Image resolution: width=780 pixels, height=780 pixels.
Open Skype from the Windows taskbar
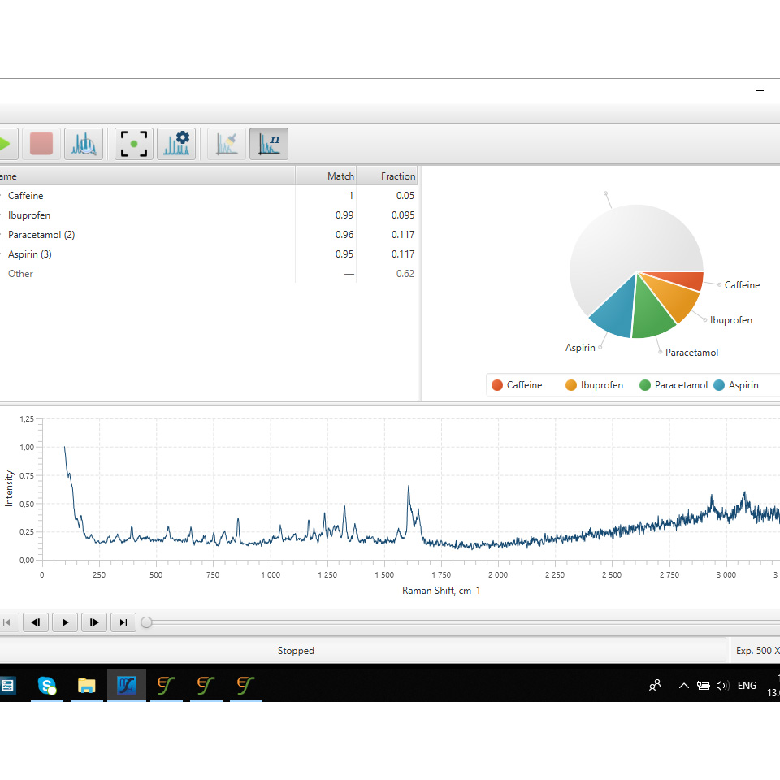(47, 686)
